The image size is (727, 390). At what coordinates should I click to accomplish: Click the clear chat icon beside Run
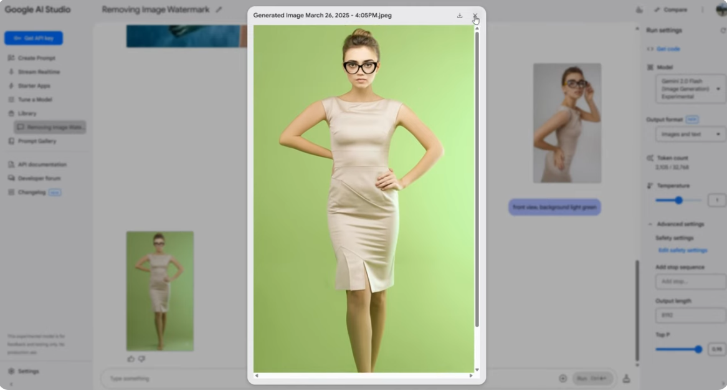(x=626, y=378)
